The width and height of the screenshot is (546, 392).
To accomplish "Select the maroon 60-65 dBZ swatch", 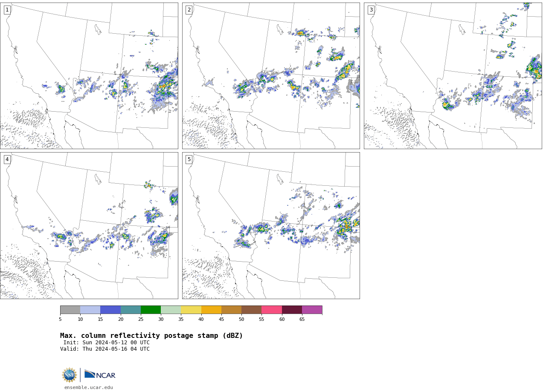I will [292, 310].
